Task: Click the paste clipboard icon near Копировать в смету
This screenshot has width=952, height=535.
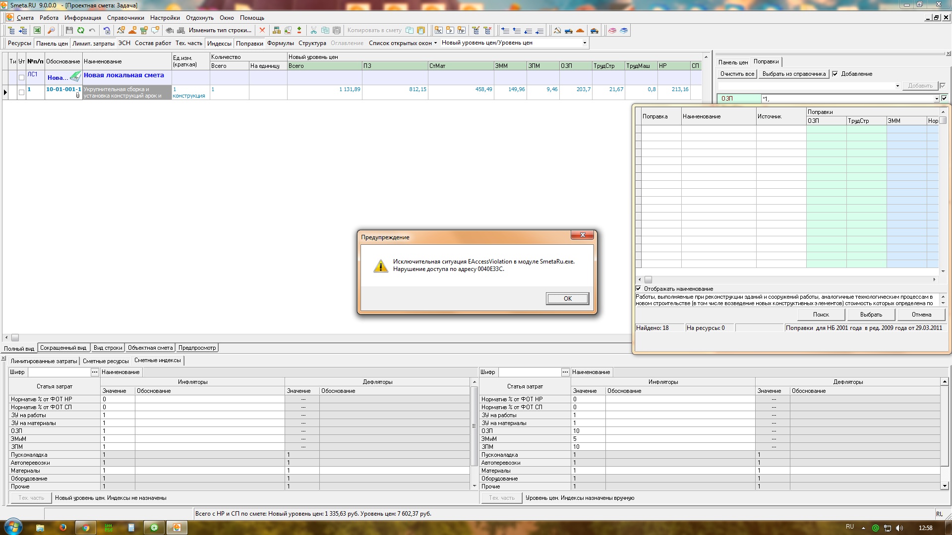Action: 421,30
